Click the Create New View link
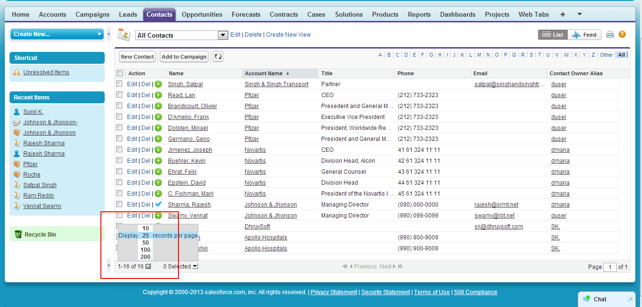The image size is (642, 307). [288, 35]
